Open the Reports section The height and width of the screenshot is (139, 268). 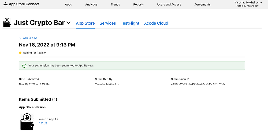[x=139, y=5]
